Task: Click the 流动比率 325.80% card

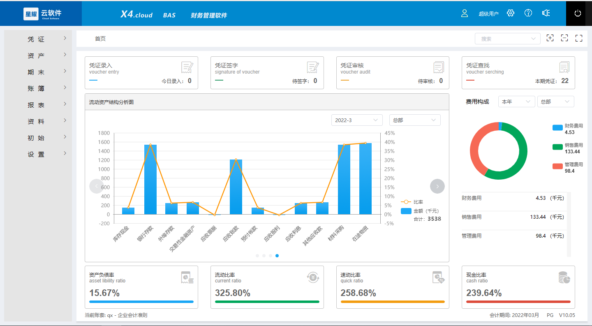Action: tap(267, 287)
